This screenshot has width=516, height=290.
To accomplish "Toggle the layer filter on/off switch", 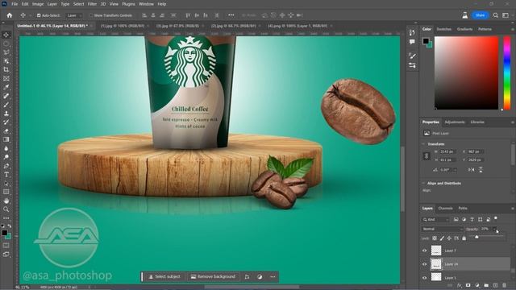I will 496,218.
